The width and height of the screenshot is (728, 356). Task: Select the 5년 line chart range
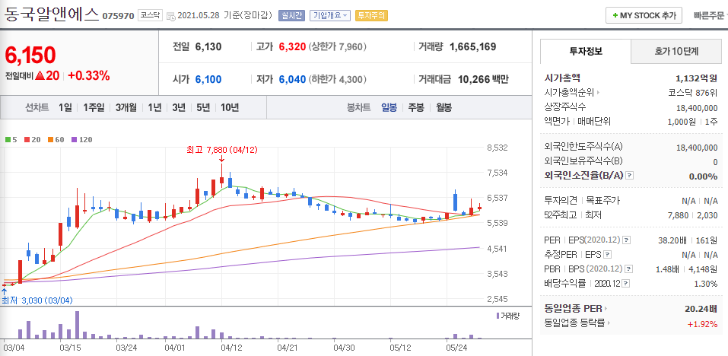(x=203, y=108)
